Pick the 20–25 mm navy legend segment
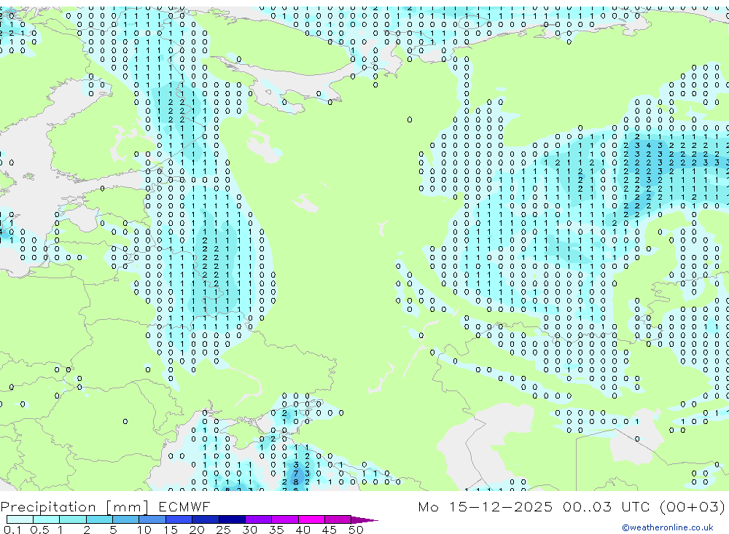 click(x=206, y=519)
